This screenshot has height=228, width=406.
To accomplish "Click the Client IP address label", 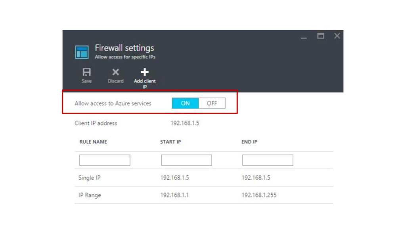I will 96,123.
